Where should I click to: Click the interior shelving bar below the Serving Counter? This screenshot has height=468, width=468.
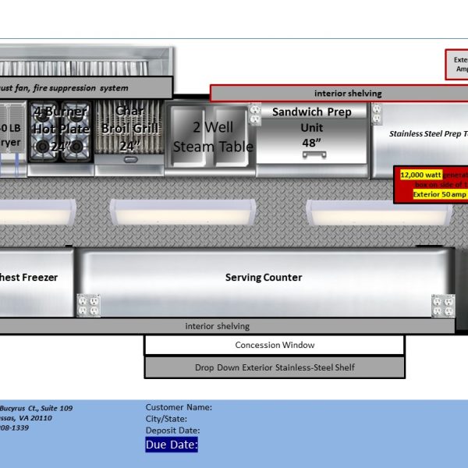pos(227,326)
